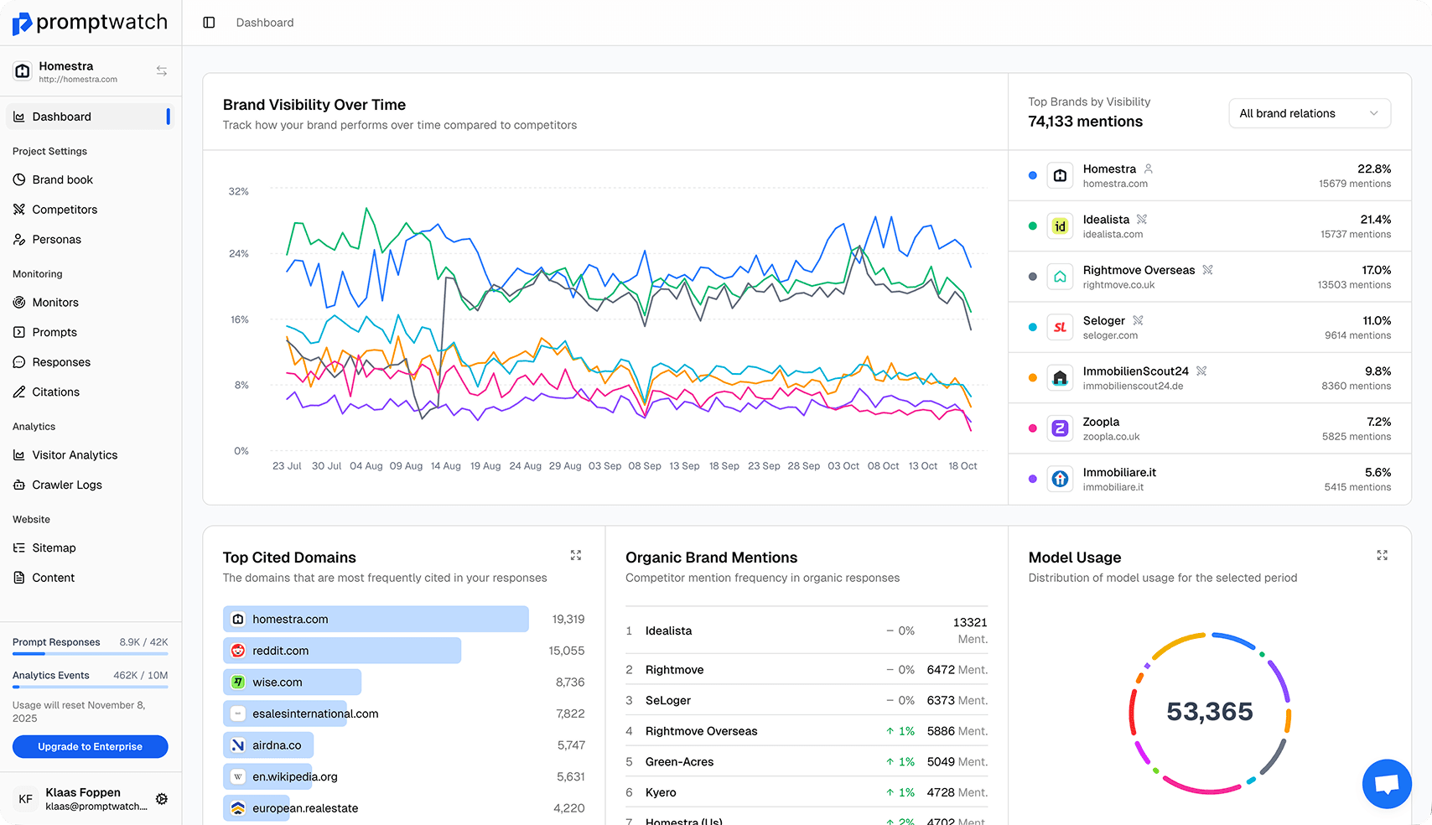This screenshot has width=1432, height=825.
Task: Select Dashboard in the sidebar
Action: (x=61, y=117)
